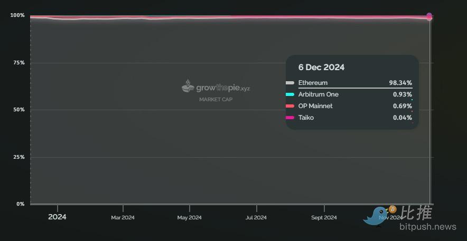Click the '98.34%' Ethereum value
Viewport: 467px width, 241px height.
(x=400, y=83)
